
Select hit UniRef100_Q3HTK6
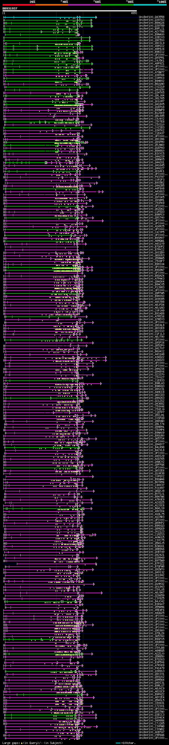[152, 75]
